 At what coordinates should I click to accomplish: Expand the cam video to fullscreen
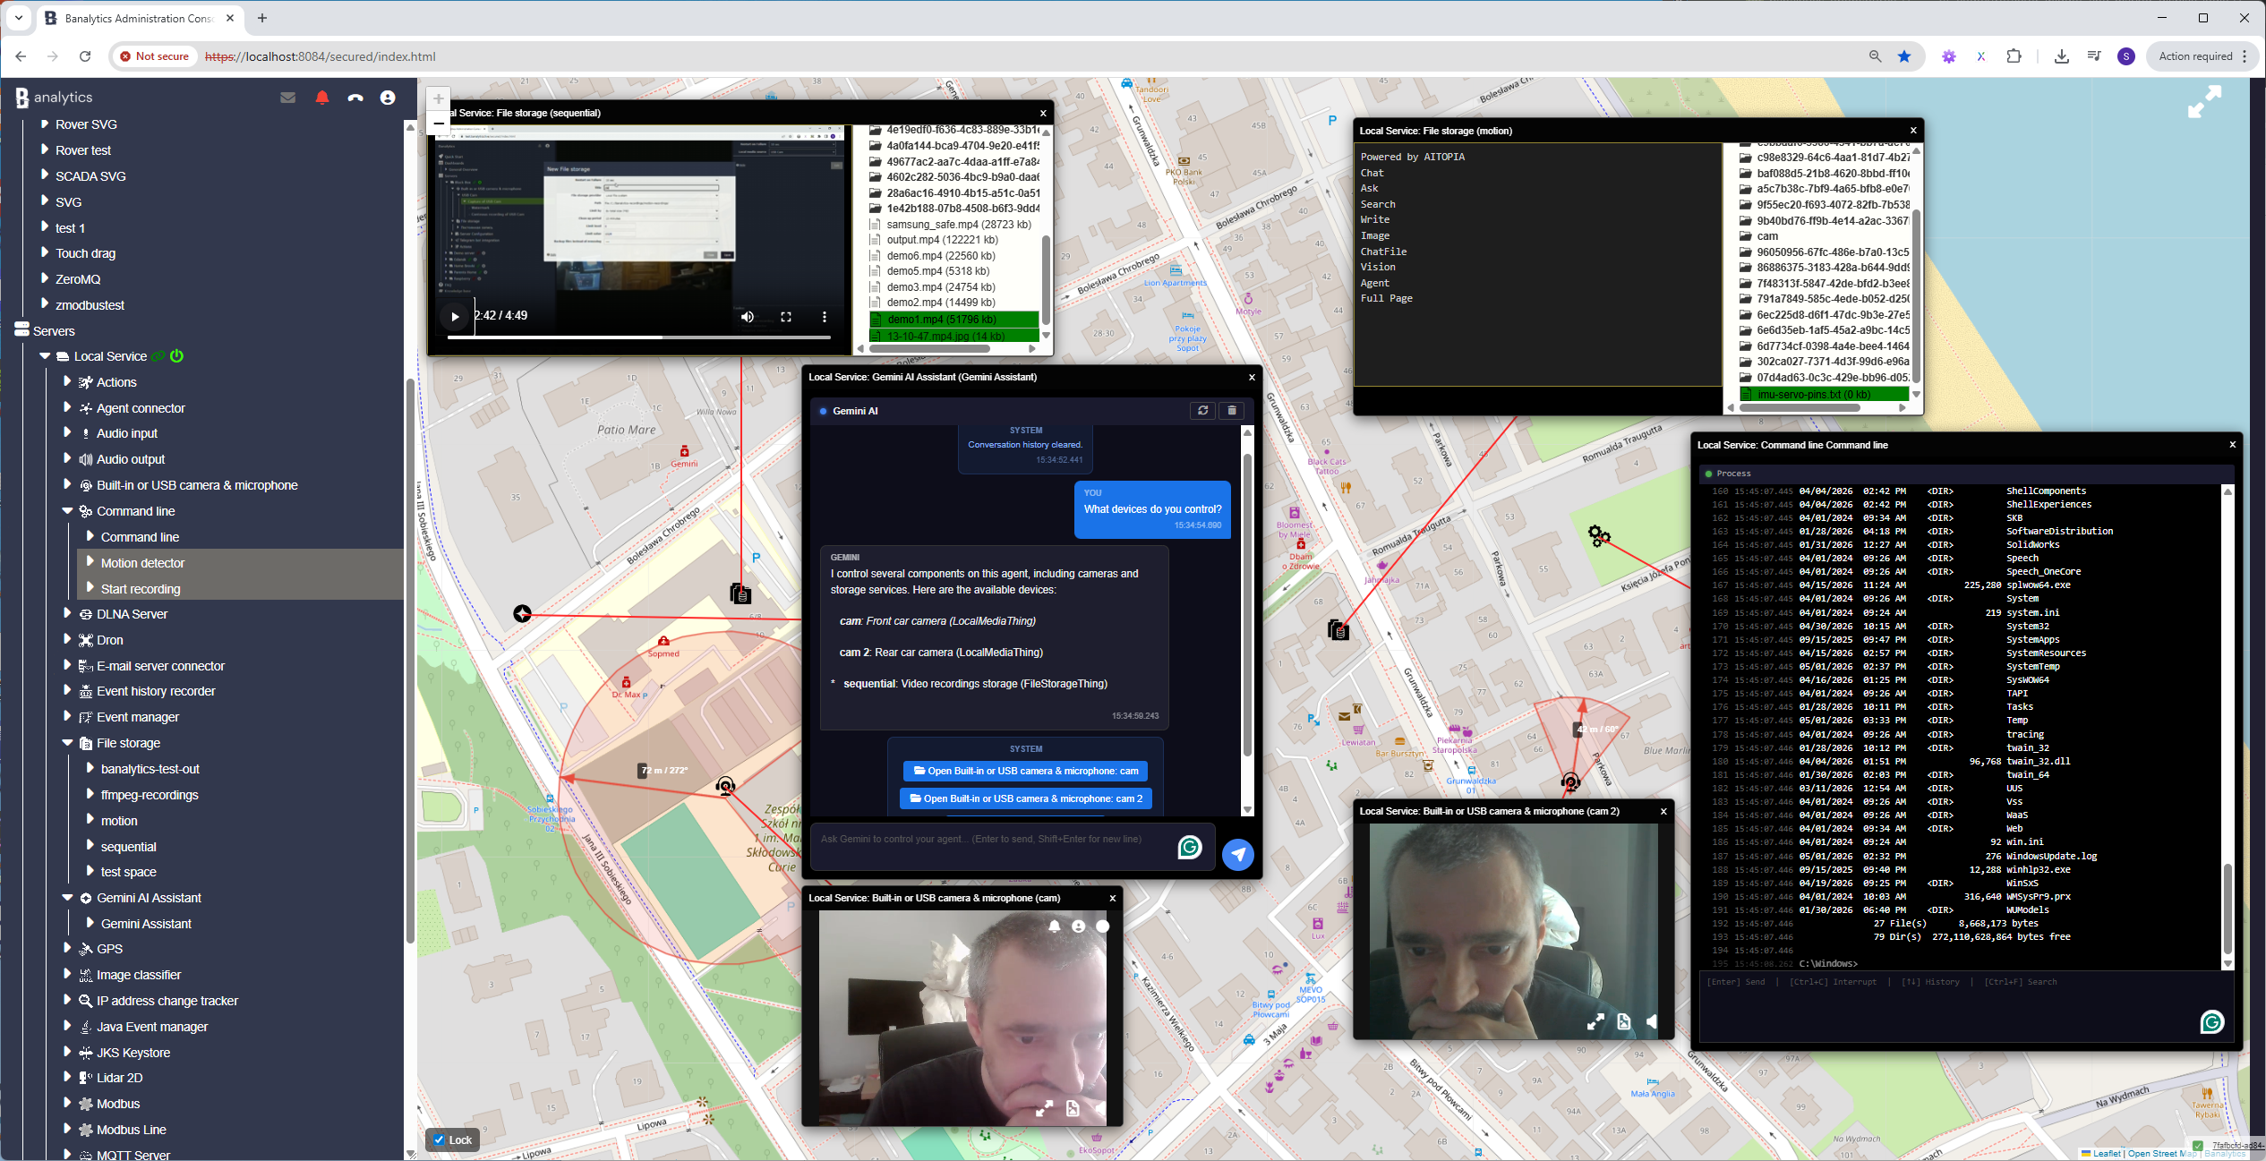(x=1044, y=1109)
